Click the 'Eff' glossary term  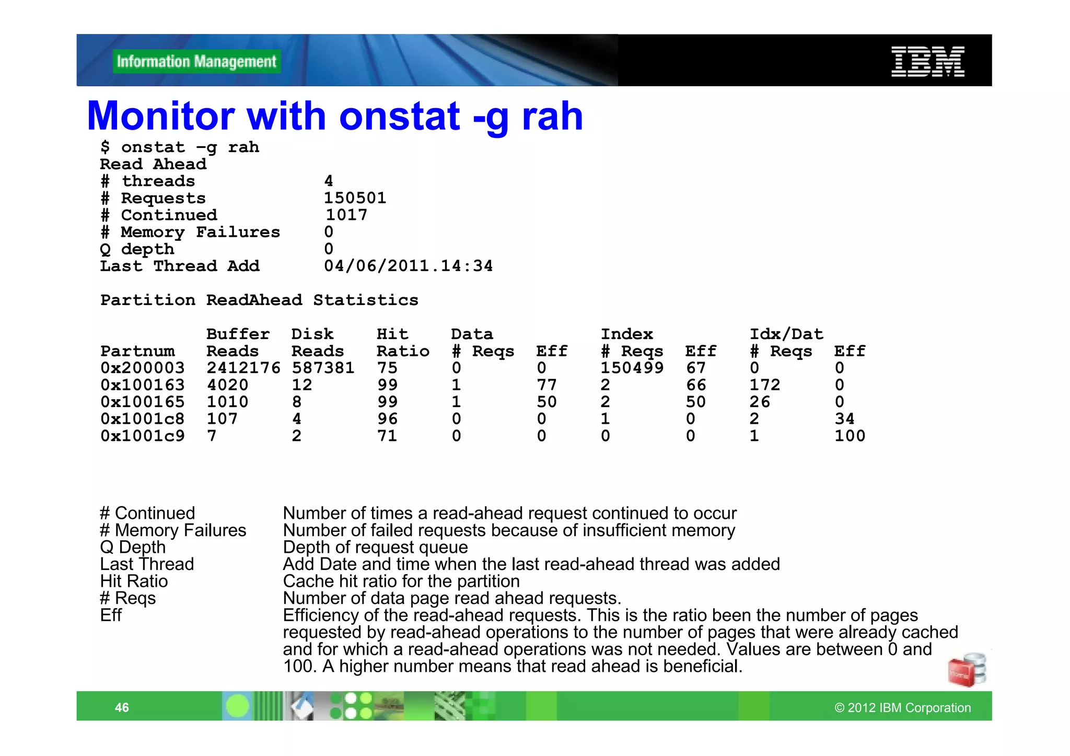click(111, 615)
